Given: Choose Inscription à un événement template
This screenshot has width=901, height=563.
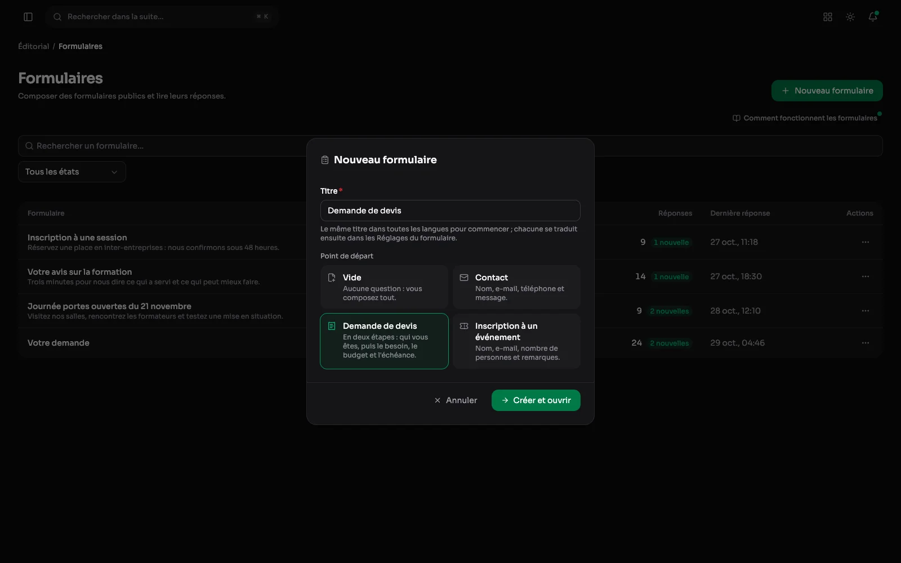Looking at the screenshot, I should click(x=516, y=341).
